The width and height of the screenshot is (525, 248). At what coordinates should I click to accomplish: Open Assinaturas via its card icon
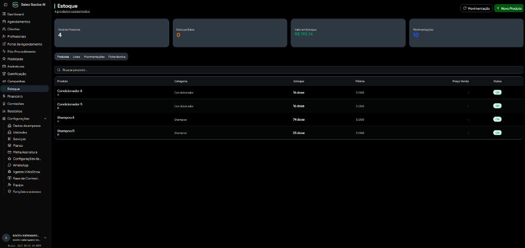pos(4,66)
